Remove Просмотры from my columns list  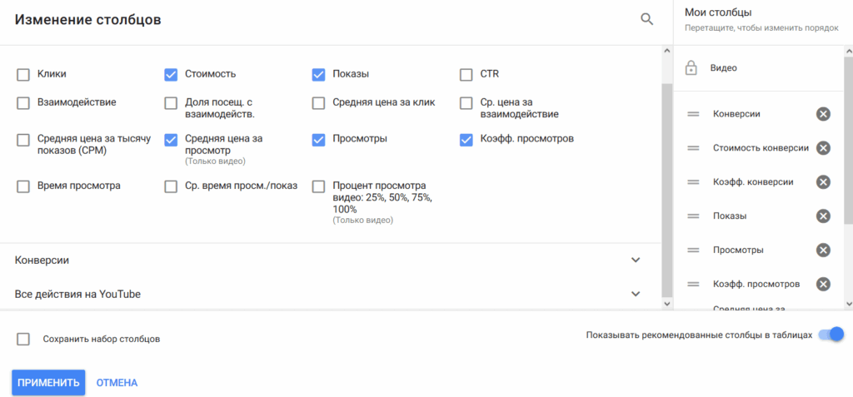click(x=823, y=251)
